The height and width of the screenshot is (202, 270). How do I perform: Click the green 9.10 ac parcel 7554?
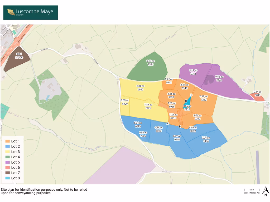[x=150, y=68]
